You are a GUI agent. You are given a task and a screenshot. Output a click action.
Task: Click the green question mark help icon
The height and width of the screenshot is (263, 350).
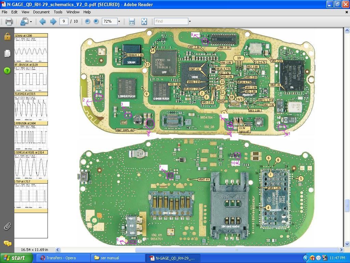point(7,71)
